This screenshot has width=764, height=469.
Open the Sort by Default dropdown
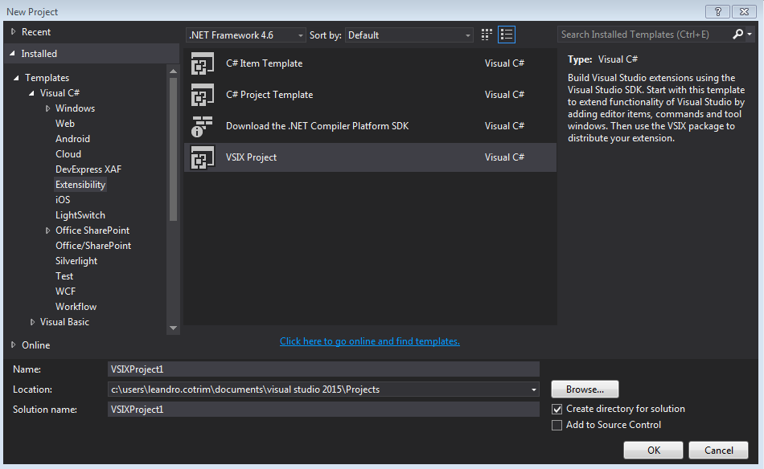(409, 35)
